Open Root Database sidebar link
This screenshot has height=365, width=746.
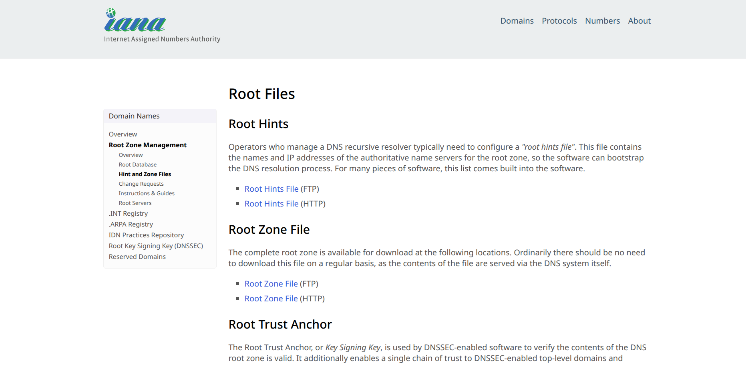138,164
